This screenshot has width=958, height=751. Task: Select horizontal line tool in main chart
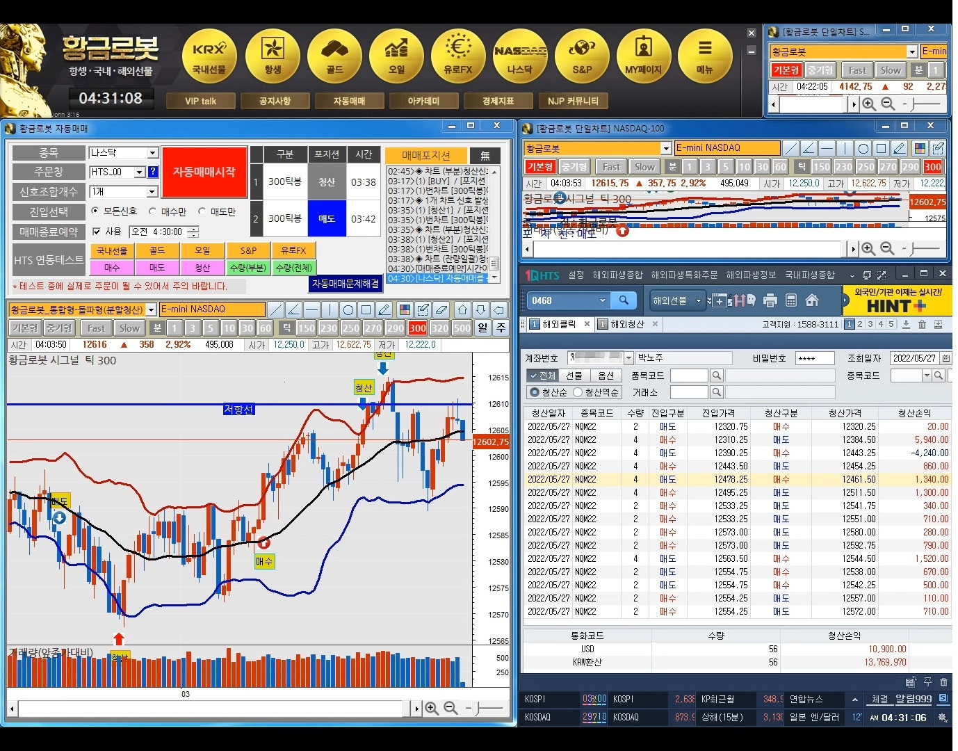311,309
